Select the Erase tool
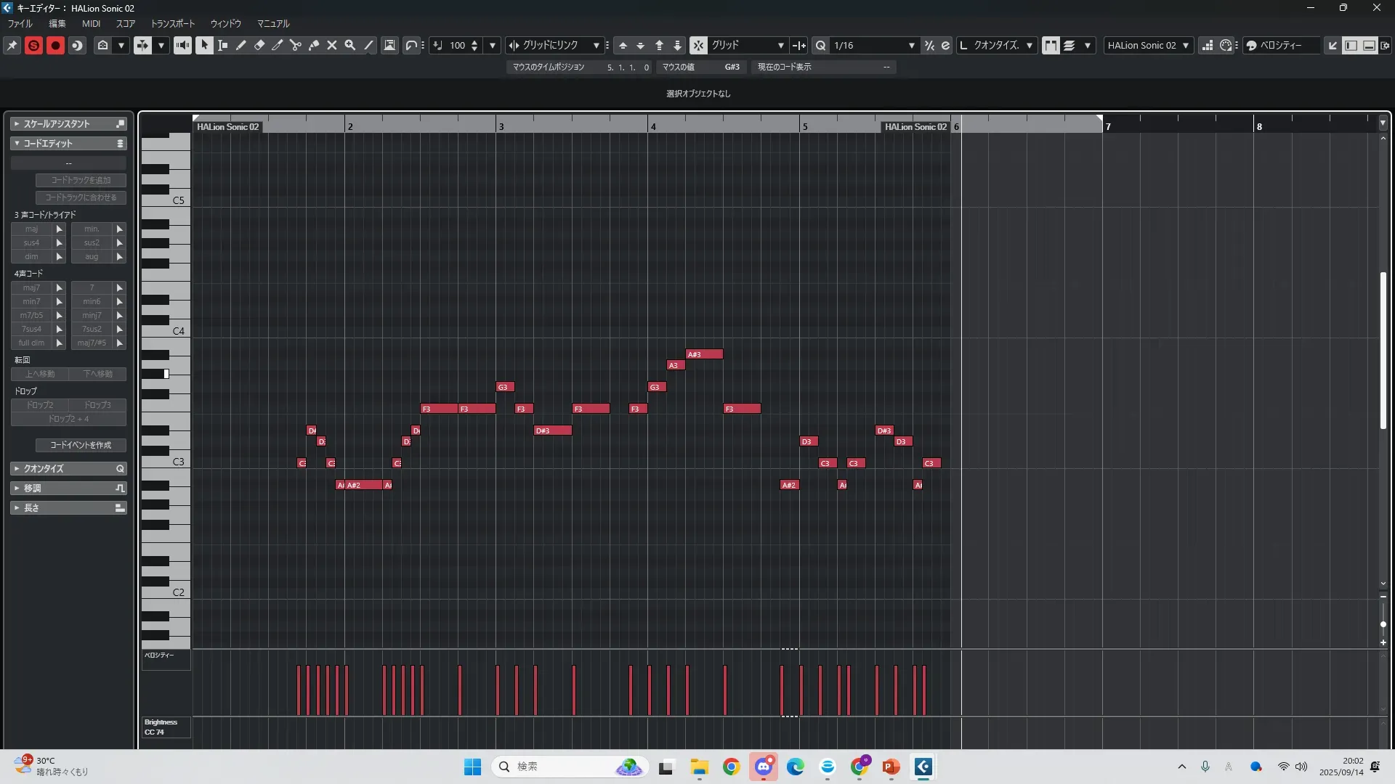 [x=259, y=46]
